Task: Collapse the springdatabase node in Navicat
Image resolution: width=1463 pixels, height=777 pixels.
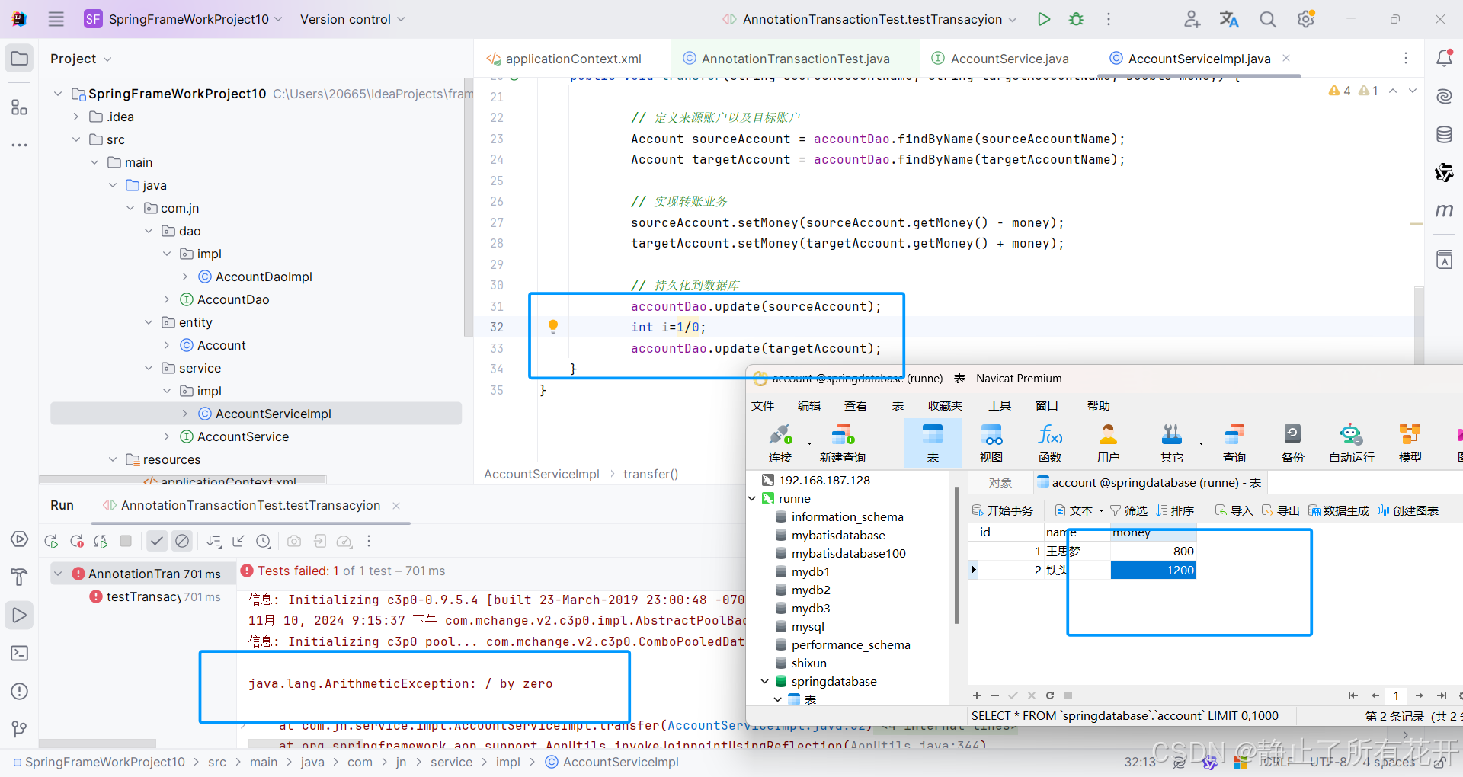Action: pos(764,681)
